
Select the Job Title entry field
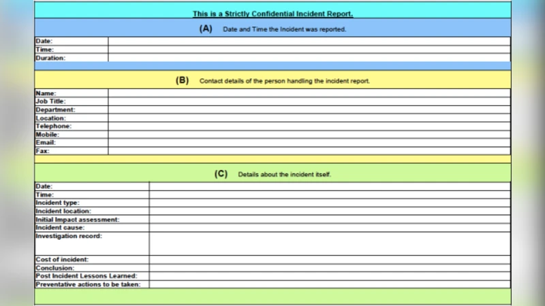[309, 101]
